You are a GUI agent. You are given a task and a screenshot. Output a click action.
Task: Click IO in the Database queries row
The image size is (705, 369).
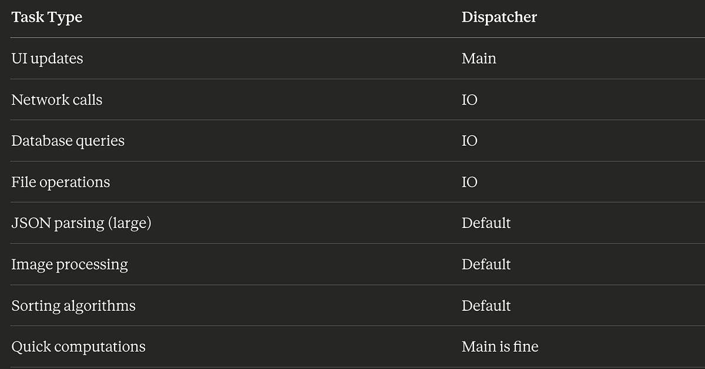469,141
